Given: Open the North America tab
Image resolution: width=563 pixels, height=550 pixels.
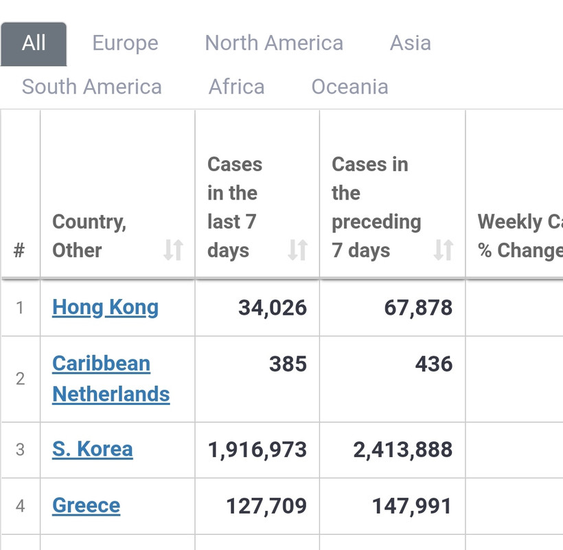Looking at the screenshot, I should pyautogui.click(x=274, y=43).
